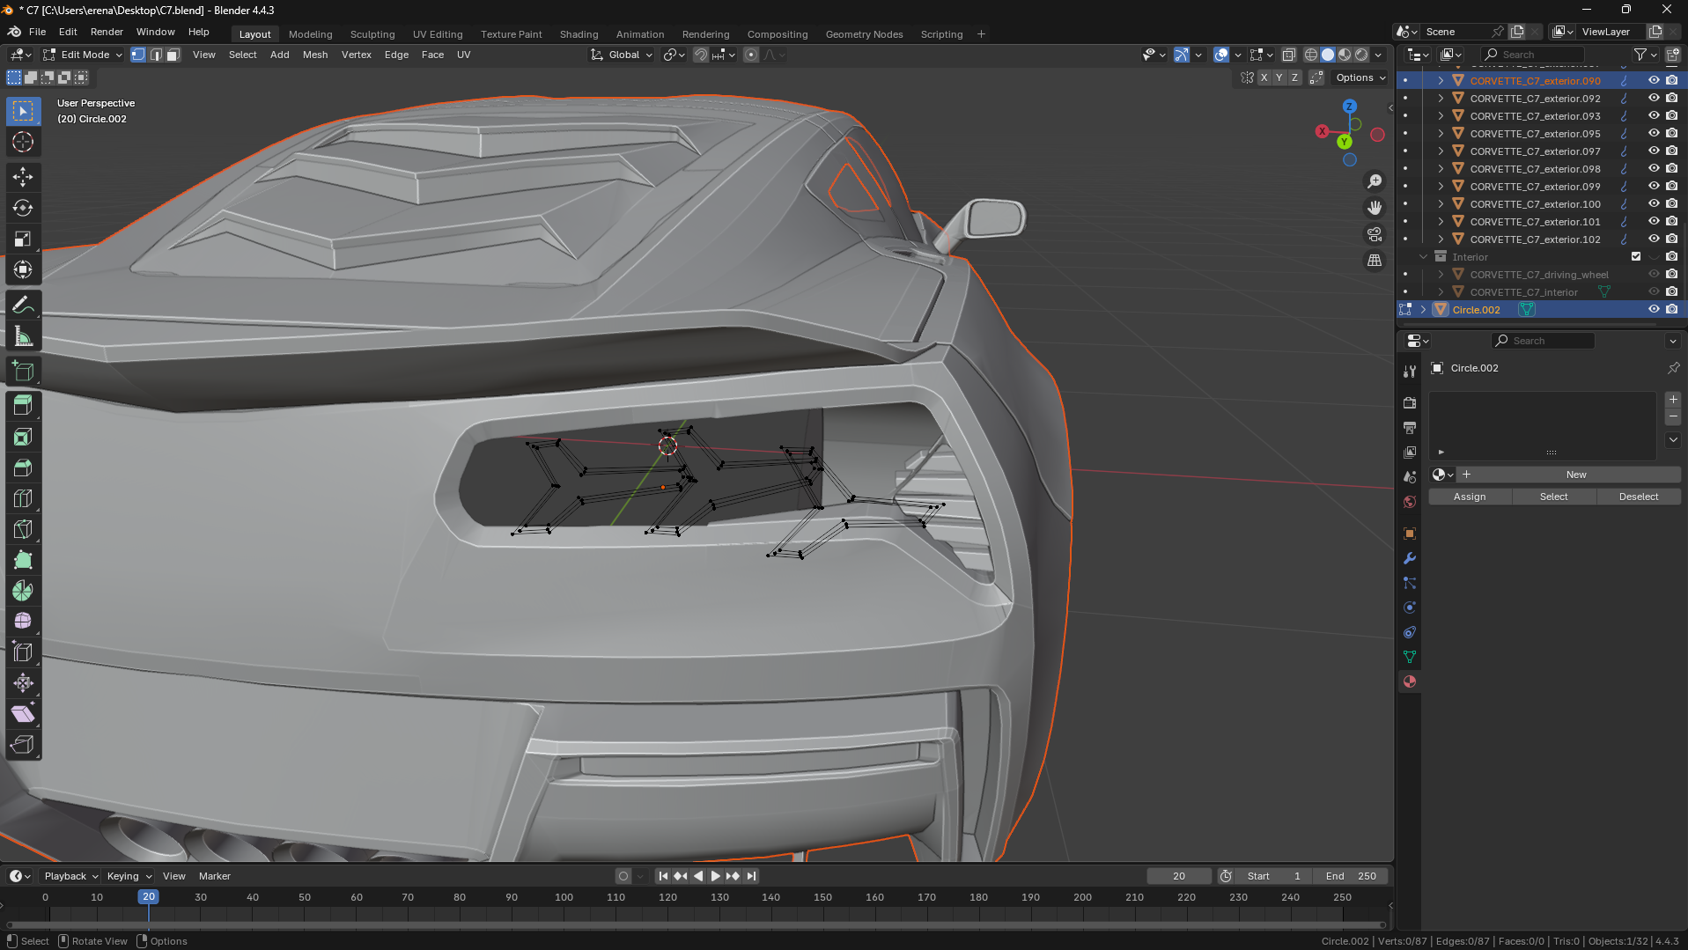Click frame 100 on the timeline
The width and height of the screenshot is (1688, 950).
coord(564,897)
